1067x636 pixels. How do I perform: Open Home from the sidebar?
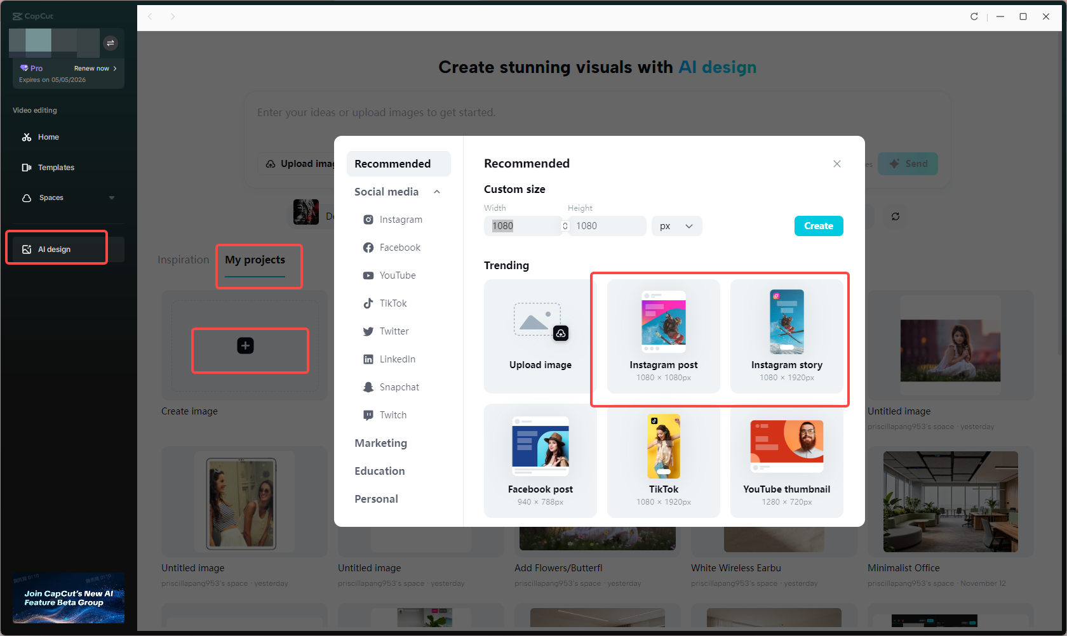coord(48,136)
